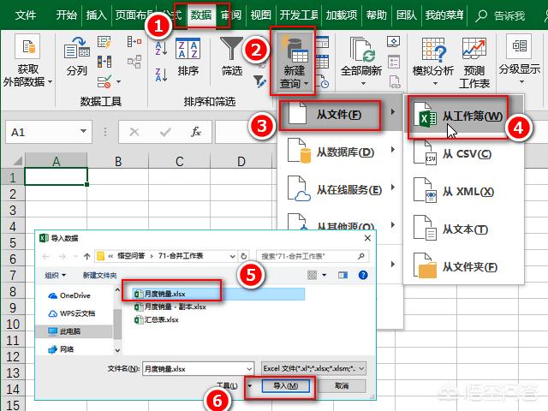Click the 全部刷新 refresh all icon
The height and width of the screenshot is (411, 548).
pos(362,51)
